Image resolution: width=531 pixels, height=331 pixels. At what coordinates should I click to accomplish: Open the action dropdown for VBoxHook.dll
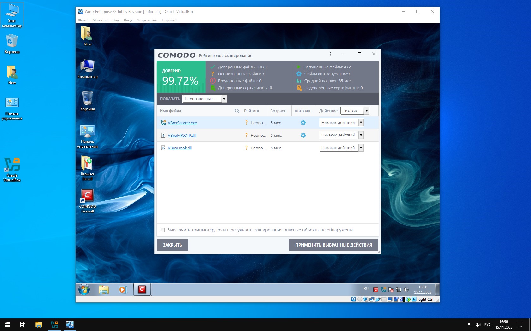click(361, 148)
